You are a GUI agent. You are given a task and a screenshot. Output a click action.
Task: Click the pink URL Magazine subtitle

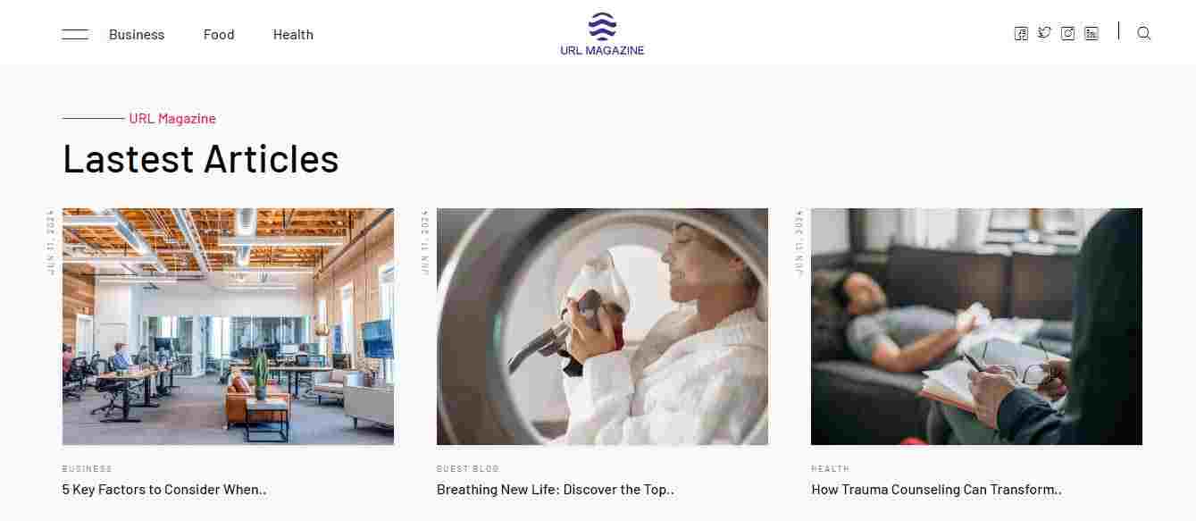172,118
